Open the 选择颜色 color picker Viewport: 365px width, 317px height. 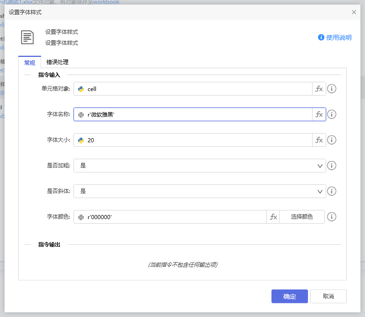coord(302,217)
